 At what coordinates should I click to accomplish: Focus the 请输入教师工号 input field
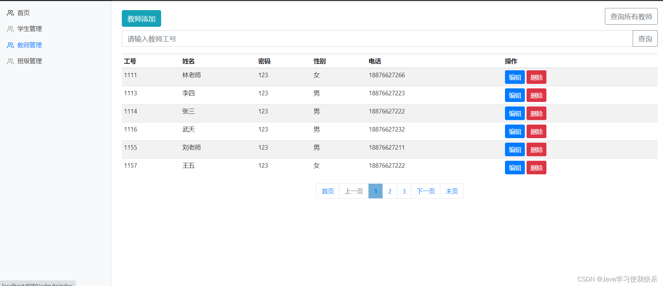[377, 39]
